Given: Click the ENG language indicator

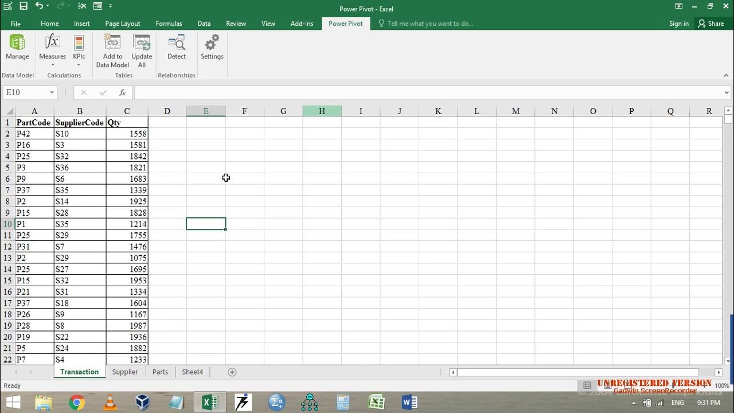Looking at the screenshot, I should pos(677,403).
